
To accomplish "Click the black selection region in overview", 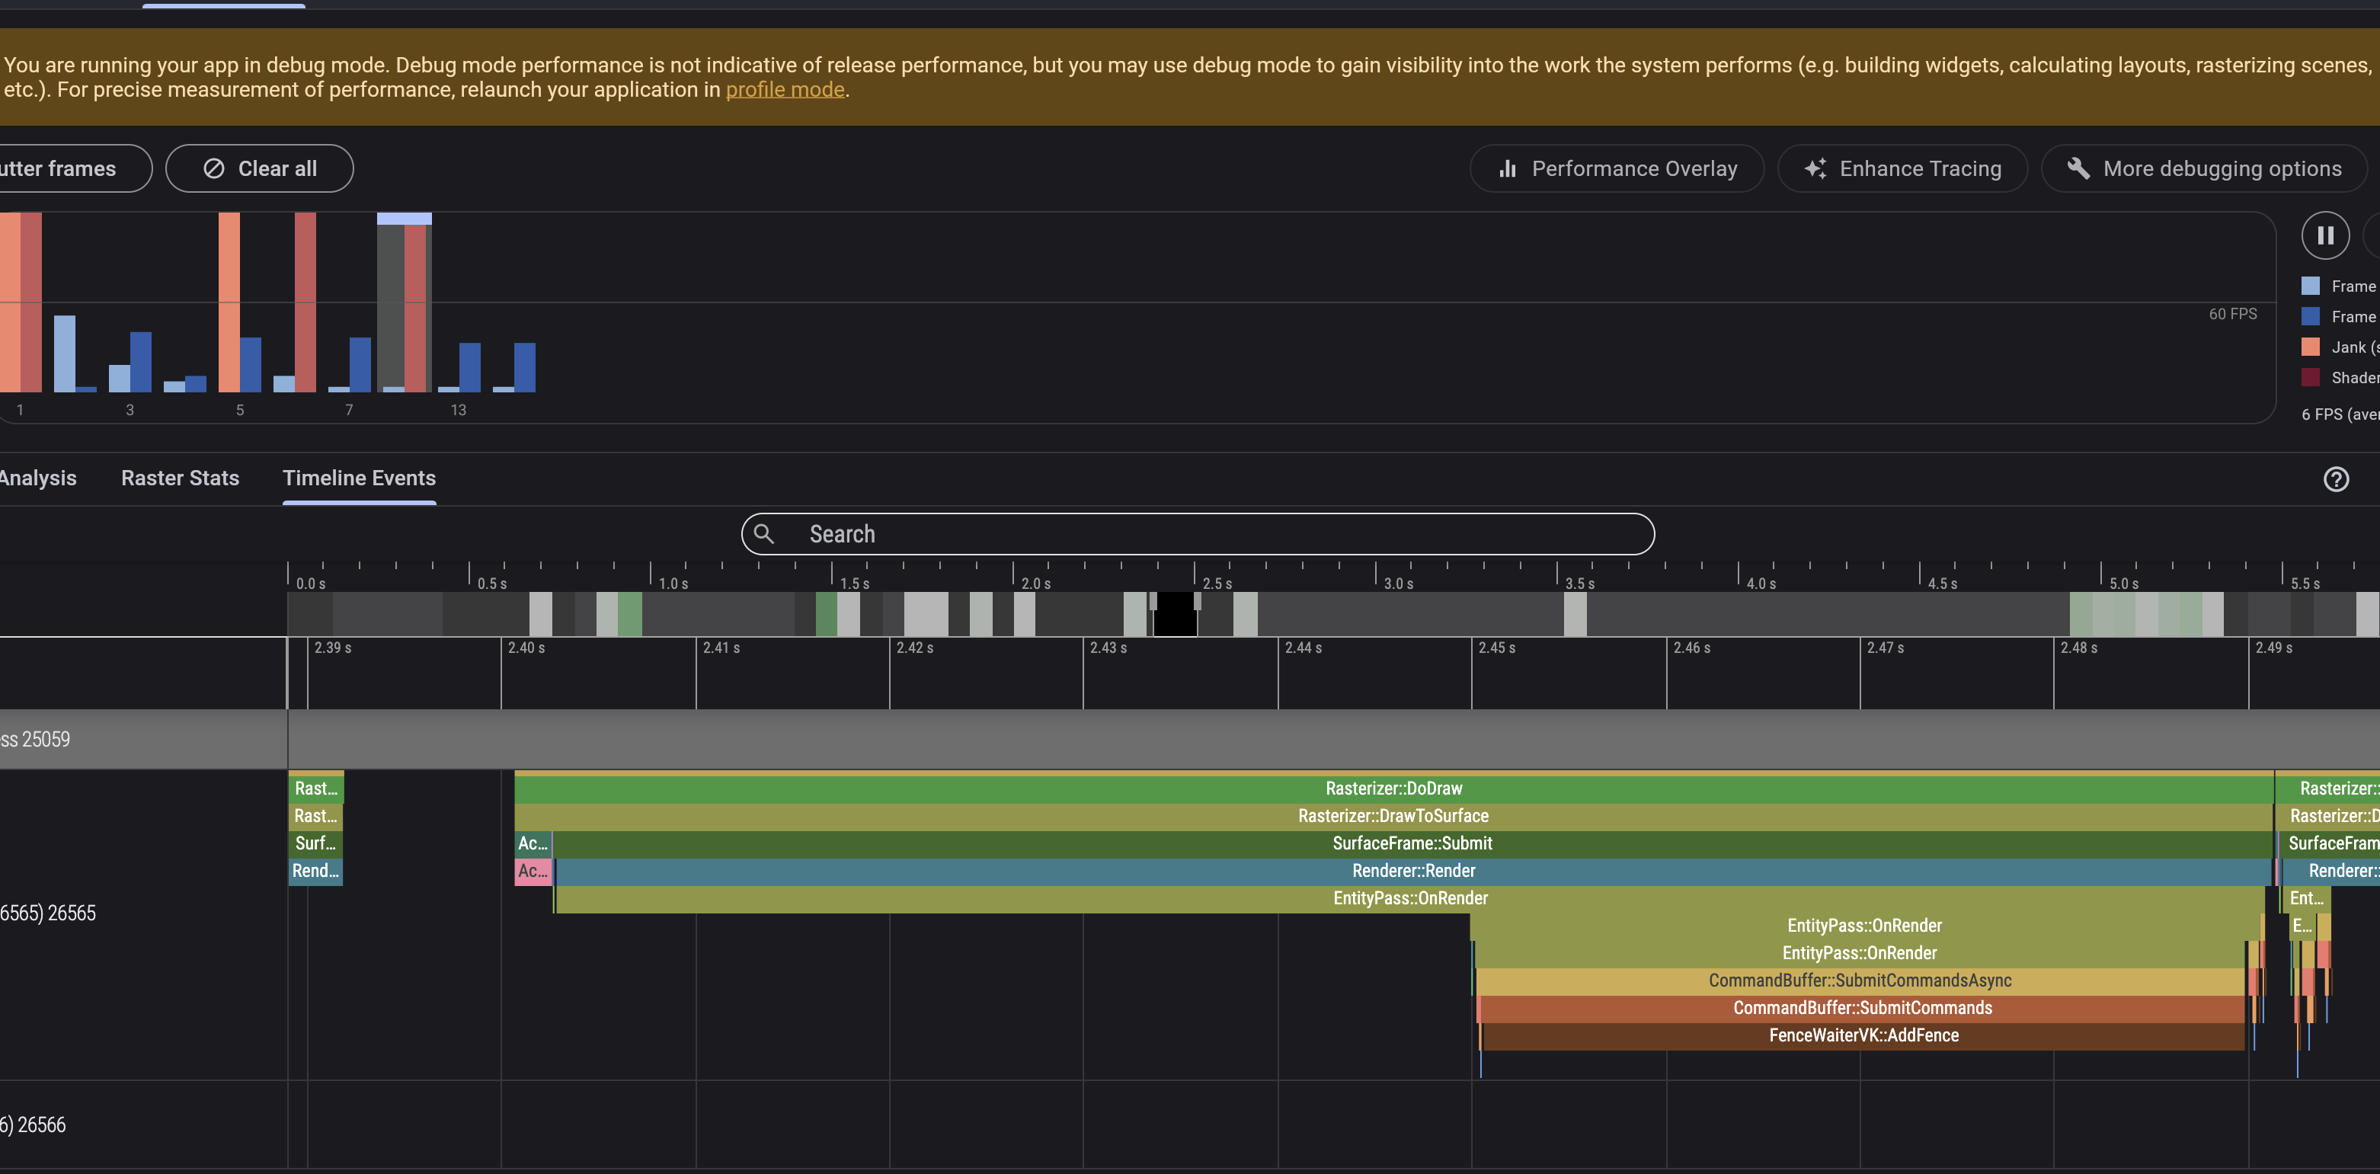I will 1174,614.
